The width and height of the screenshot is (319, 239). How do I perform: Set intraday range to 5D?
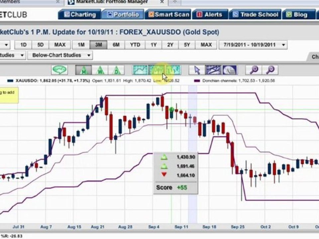(41, 45)
